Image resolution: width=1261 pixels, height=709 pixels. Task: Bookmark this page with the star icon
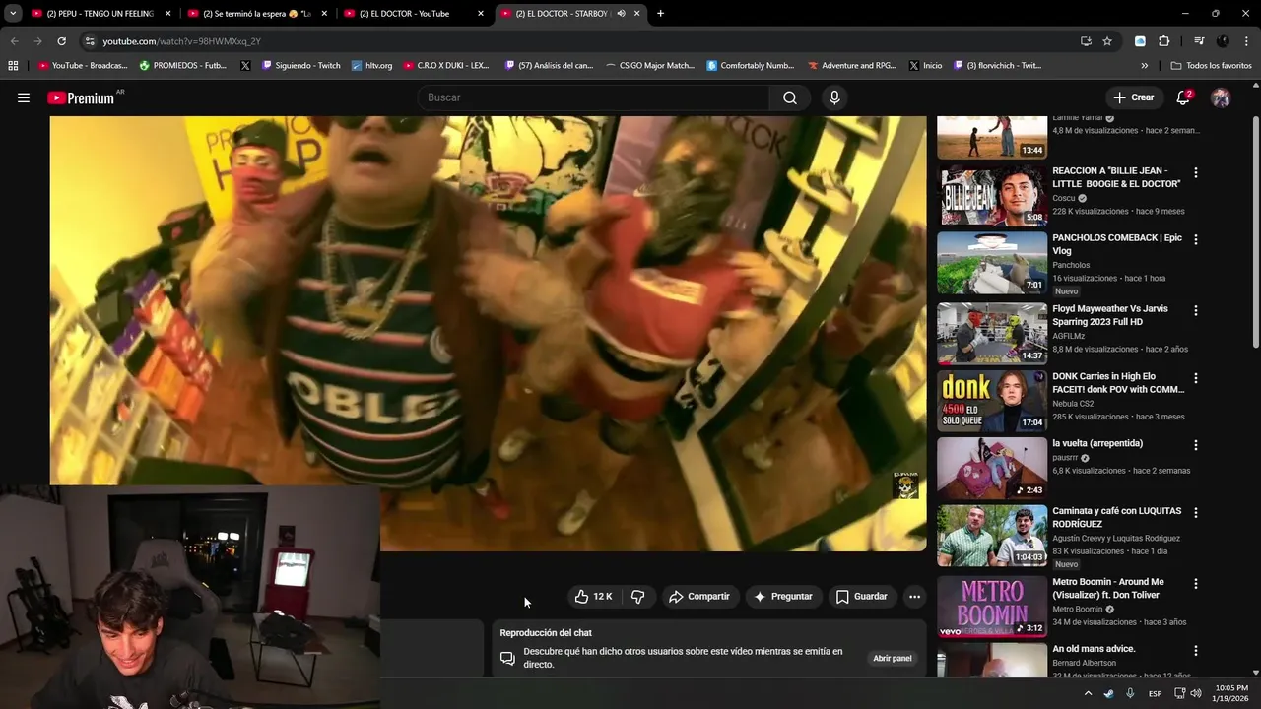click(x=1107, y=41)
